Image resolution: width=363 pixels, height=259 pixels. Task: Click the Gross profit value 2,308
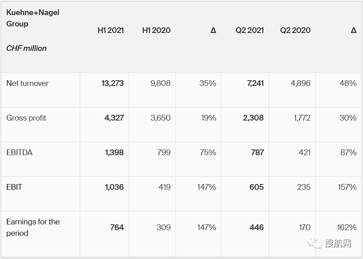point(252,118)
